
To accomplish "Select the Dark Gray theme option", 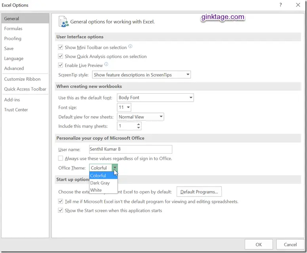I will click(x=103, y=183).
